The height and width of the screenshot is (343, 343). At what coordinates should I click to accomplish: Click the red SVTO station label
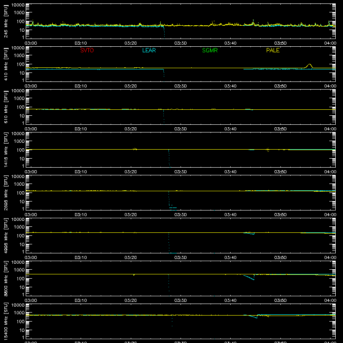click(x=87, y=50)
